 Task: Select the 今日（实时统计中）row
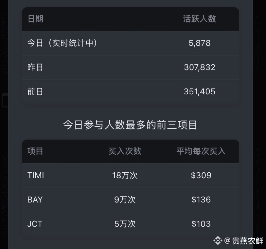131,43
